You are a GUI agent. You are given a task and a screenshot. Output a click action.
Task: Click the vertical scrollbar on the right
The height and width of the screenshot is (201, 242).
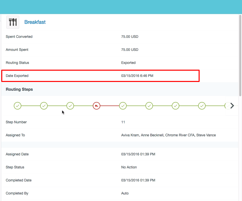[240, 55]
